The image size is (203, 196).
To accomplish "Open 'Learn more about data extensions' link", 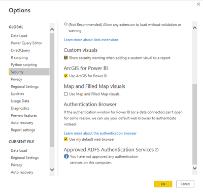I will click(x=91, y=40).
